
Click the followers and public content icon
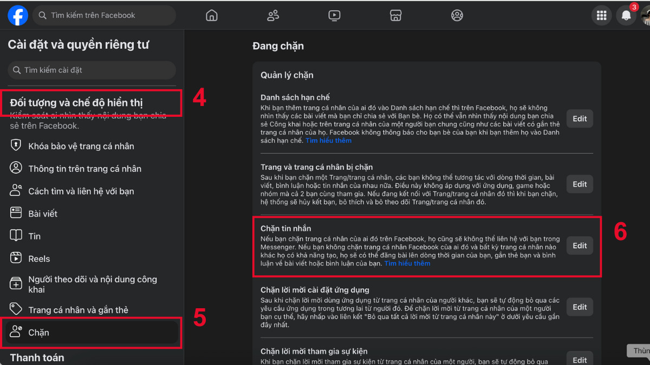[x=16, y=283]
